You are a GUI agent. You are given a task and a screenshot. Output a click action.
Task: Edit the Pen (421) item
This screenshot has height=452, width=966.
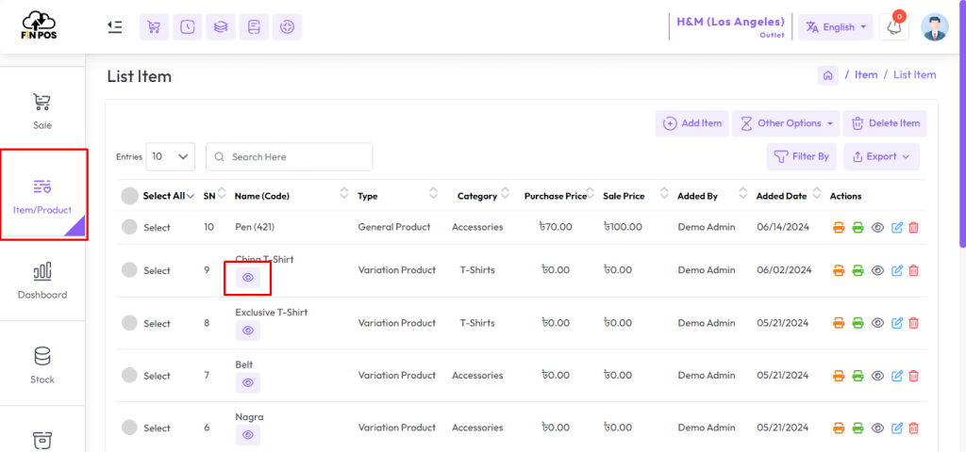click(x=897, y=228)
